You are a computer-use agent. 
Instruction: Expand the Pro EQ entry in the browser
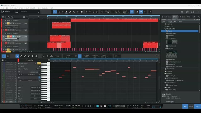tap(166, 48)
